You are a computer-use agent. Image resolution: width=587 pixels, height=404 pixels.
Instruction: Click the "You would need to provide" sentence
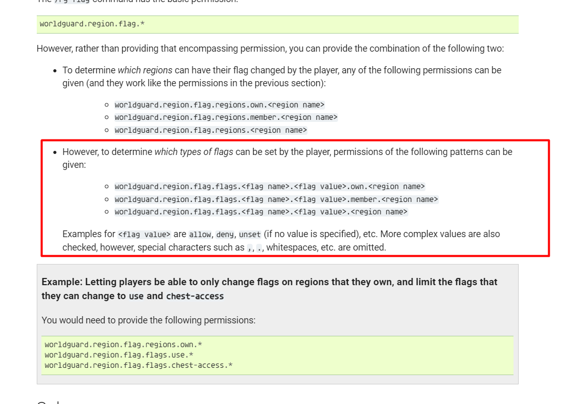[x=149, y=320]
